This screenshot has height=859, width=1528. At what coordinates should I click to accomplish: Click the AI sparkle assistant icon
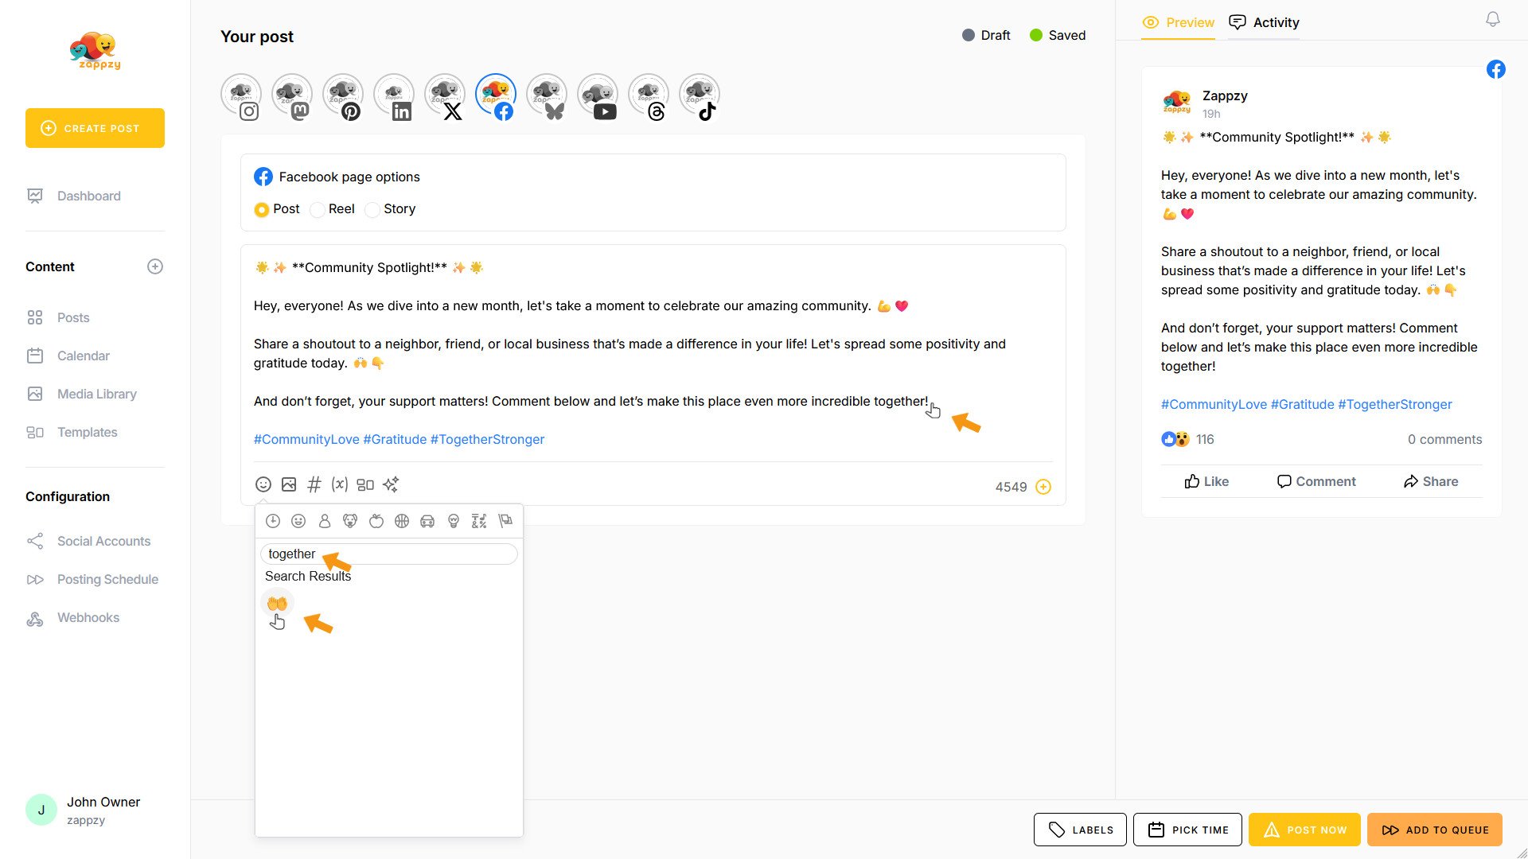(x=391, y=484)
